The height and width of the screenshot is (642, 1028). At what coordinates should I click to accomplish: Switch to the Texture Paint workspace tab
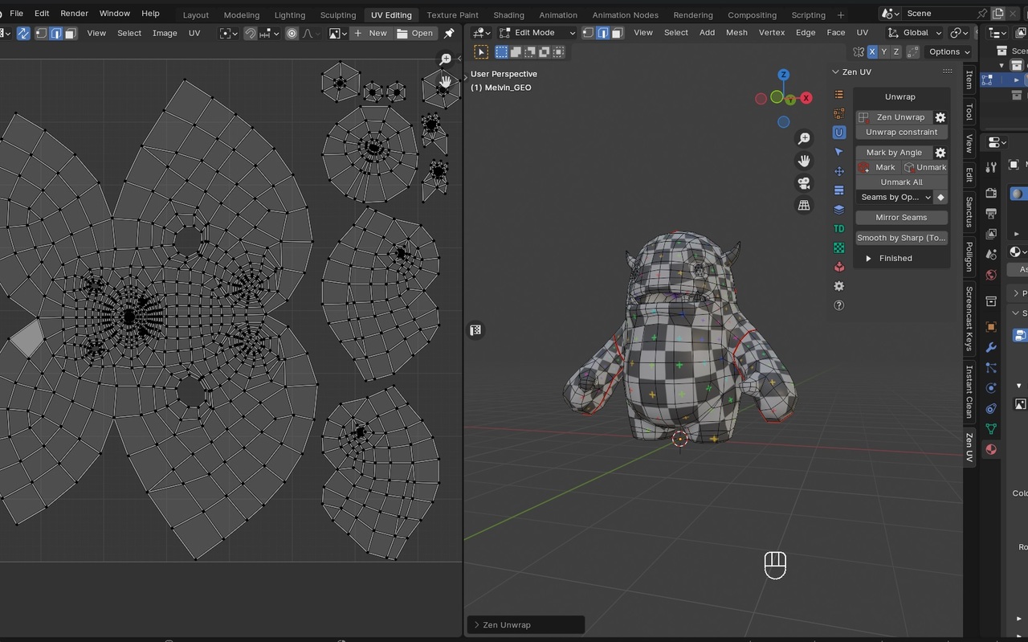452,14
